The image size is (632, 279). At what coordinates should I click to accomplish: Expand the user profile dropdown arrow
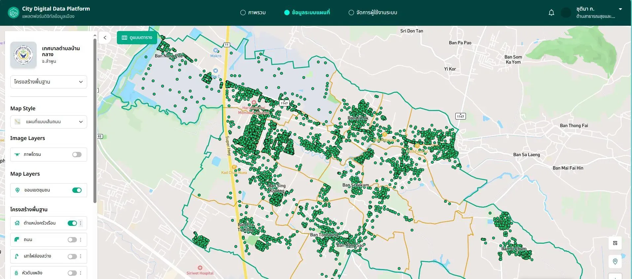[620, 9]
